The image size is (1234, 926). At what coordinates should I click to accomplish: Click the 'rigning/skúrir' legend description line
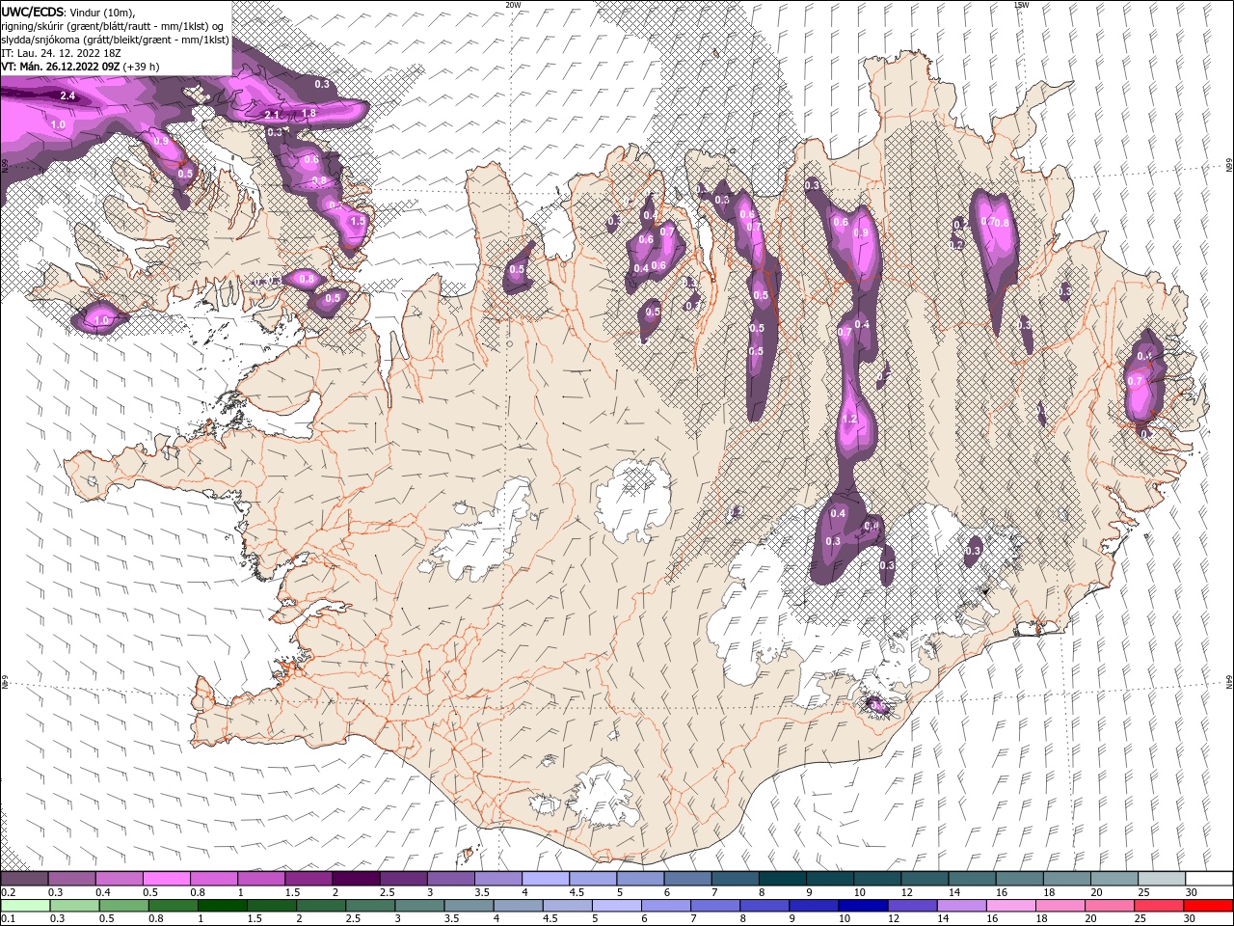(x=113, y=25)
